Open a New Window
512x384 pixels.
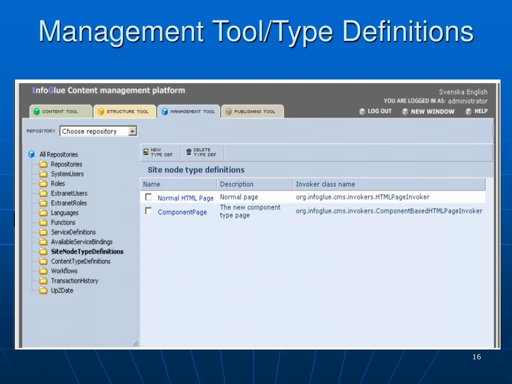pos(432,111)
